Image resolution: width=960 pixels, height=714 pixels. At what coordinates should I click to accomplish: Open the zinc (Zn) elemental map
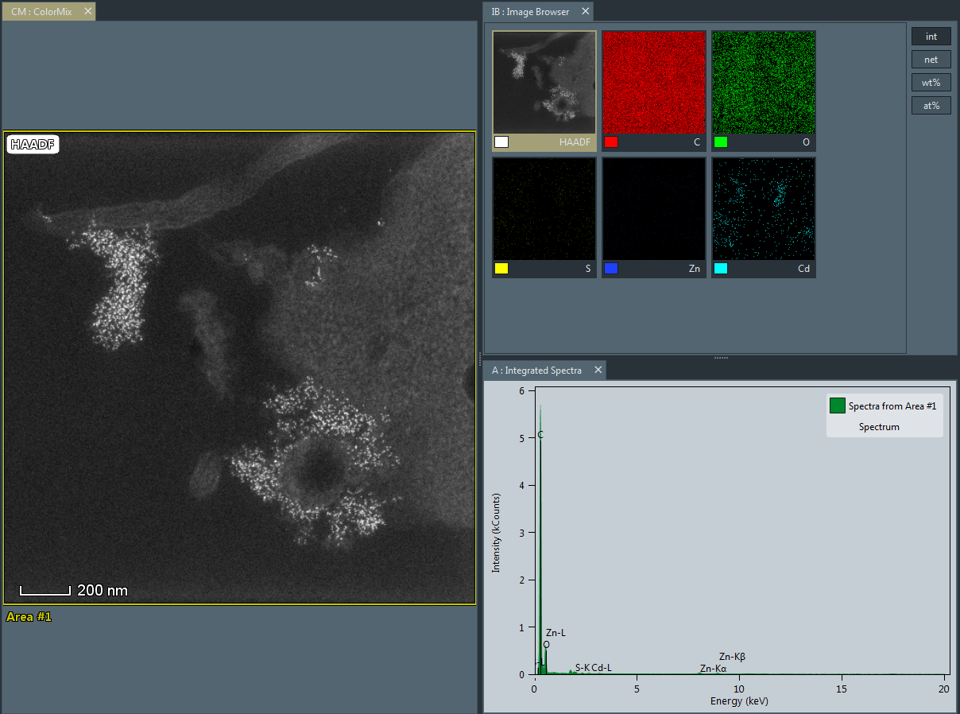[x=653, y=209]
